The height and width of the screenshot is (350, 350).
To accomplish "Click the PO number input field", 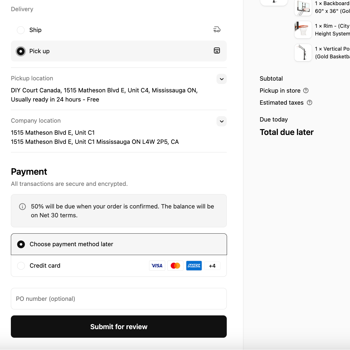I will pyautogui.click(x=119, y=299).
